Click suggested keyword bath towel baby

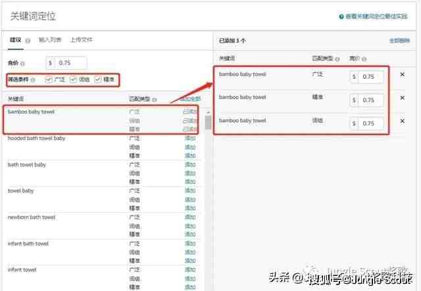point(27,165)
